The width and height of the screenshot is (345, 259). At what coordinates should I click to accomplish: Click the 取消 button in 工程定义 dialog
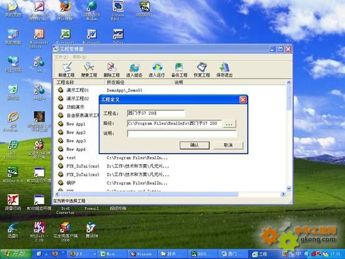coord(228,145)
